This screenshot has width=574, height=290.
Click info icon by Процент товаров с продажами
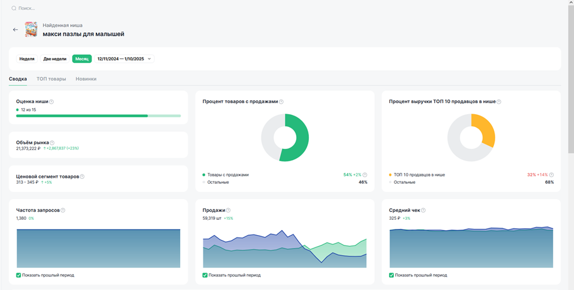tap(281, 102)
